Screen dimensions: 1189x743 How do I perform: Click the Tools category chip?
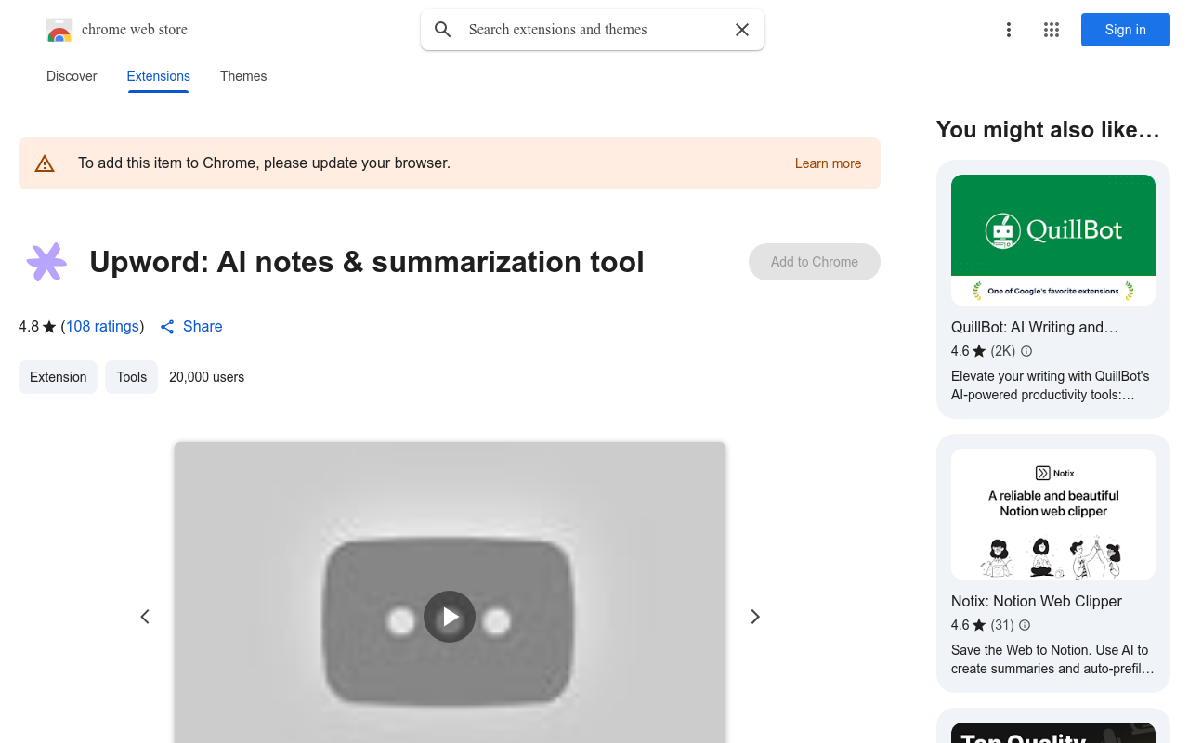tap(131, 377)
